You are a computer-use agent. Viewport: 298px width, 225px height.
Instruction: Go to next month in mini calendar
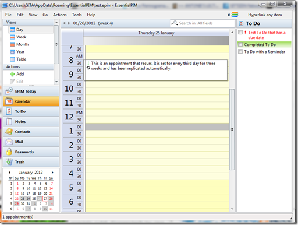point(52,173)
